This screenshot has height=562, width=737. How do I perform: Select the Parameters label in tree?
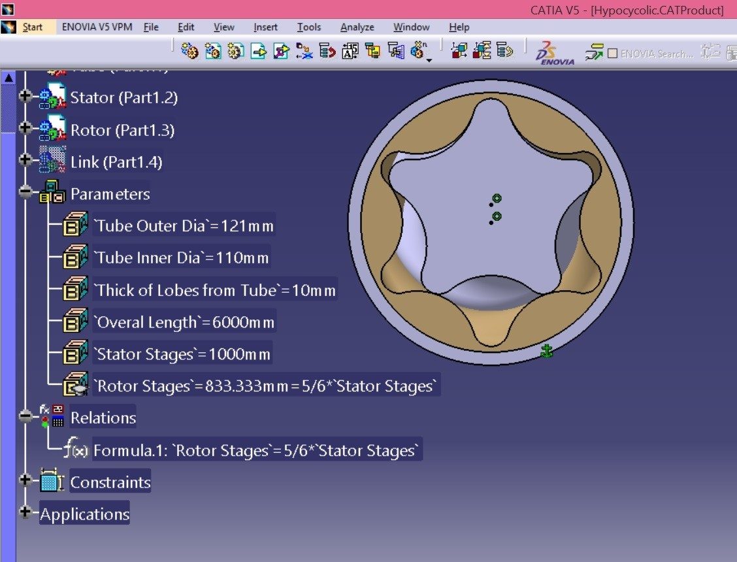click(110, 194)
